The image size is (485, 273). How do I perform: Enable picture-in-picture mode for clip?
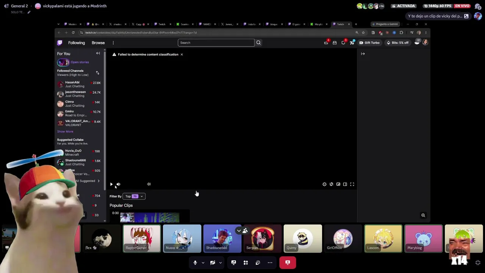(x=338, y=184)
